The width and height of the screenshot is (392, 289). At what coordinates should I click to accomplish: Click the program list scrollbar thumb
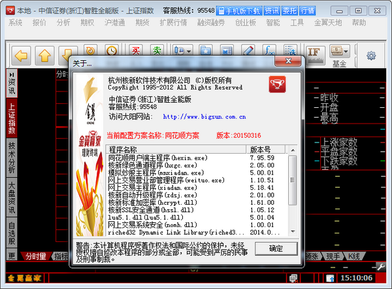coord(293,180)
